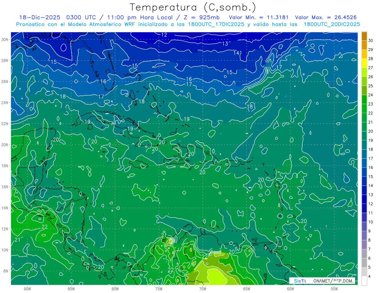379x293 pixels.
Task: Click the SisTI logo badge
Action: point(300,281)
